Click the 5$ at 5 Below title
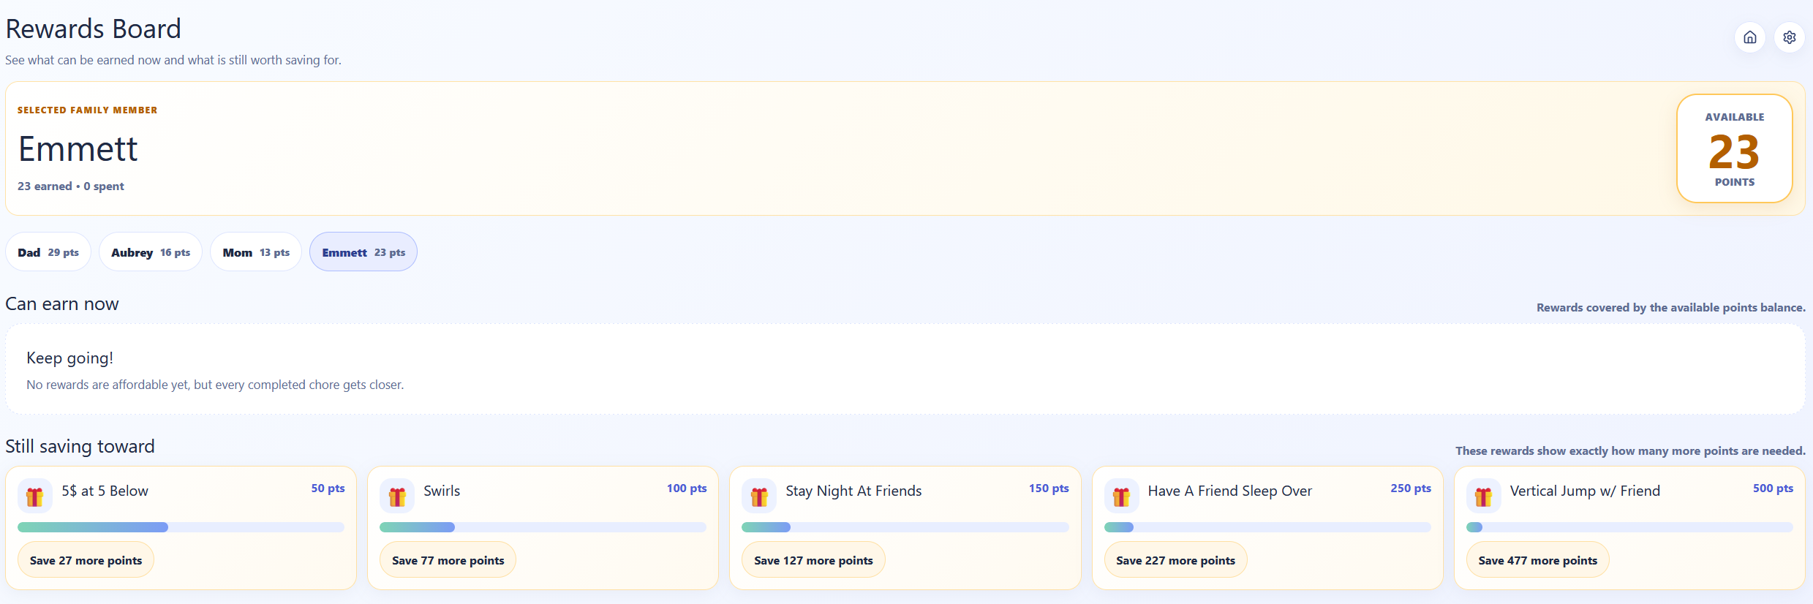 click(105, 491)
